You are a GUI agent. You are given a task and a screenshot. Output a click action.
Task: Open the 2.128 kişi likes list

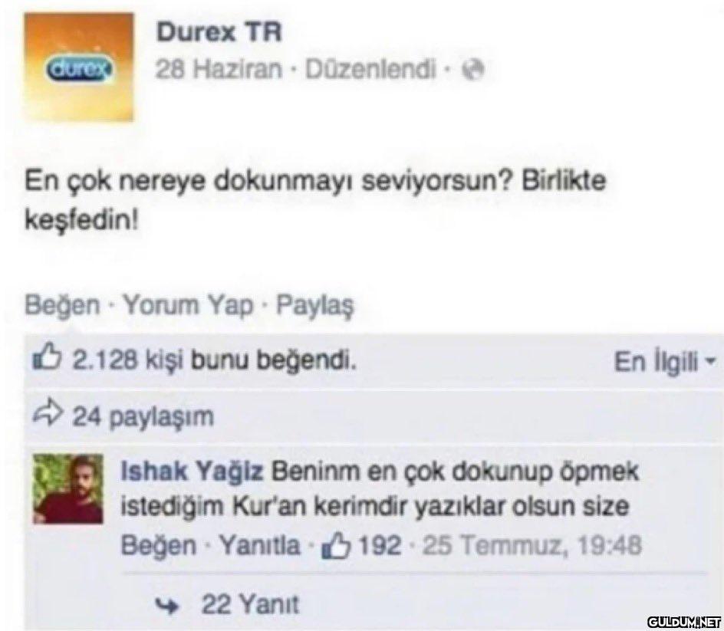click(128, 361)
